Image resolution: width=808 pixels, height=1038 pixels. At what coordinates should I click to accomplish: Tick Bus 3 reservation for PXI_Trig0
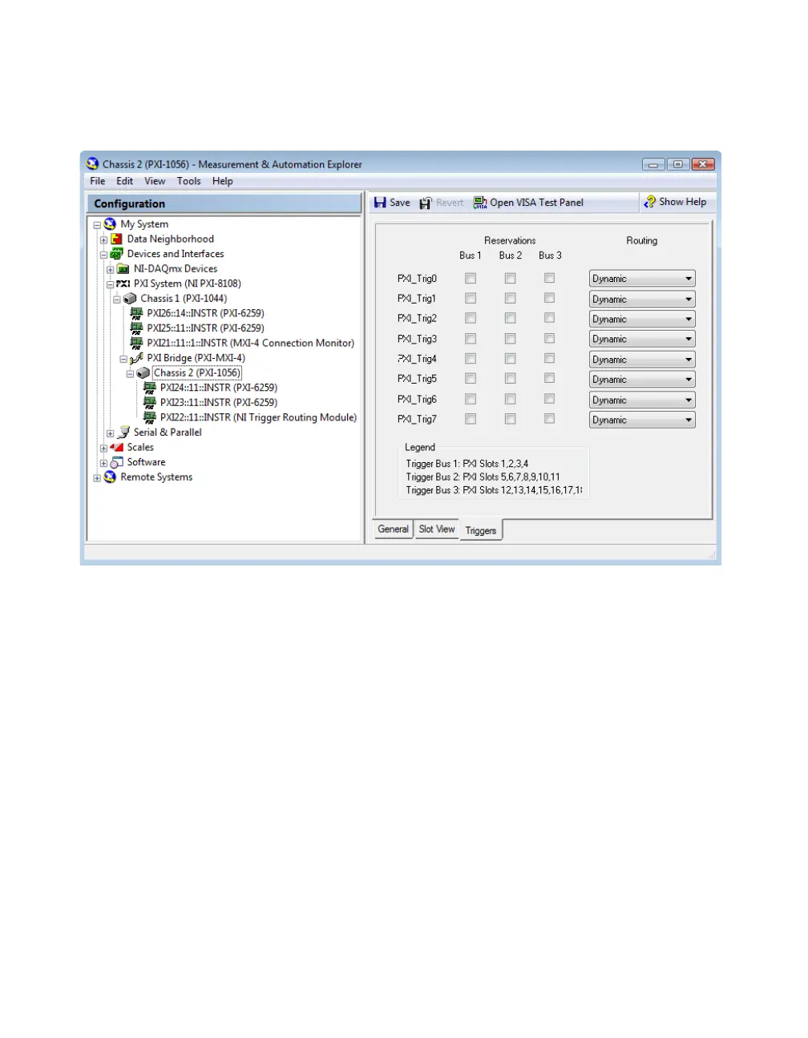(549, 279)
